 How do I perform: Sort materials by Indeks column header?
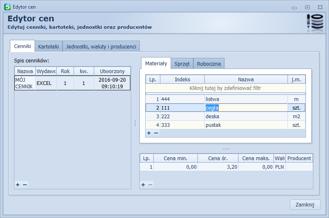pyautogui.click(x=182, y=79)
